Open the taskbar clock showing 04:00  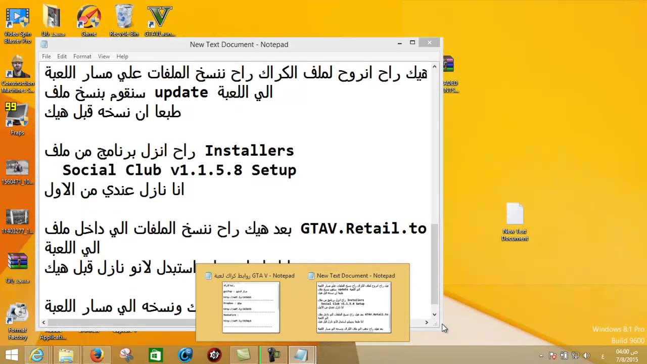[627, 355]
